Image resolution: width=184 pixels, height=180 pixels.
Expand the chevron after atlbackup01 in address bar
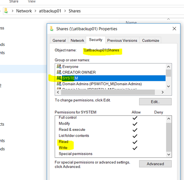click(x=65, y=11)
